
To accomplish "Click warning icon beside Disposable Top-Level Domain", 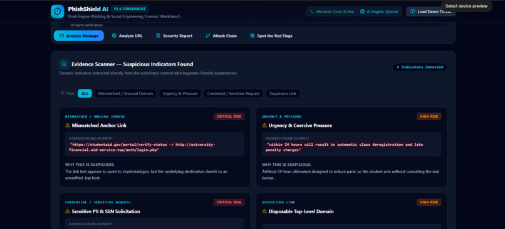I will pos(264,211).
